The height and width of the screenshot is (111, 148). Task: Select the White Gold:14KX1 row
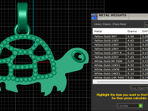click(120, 73)
